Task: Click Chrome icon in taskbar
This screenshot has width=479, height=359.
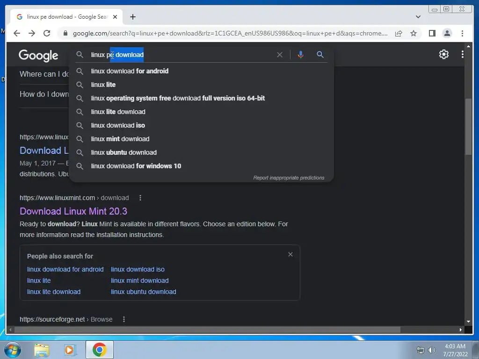Action: [x=99, y=350]
